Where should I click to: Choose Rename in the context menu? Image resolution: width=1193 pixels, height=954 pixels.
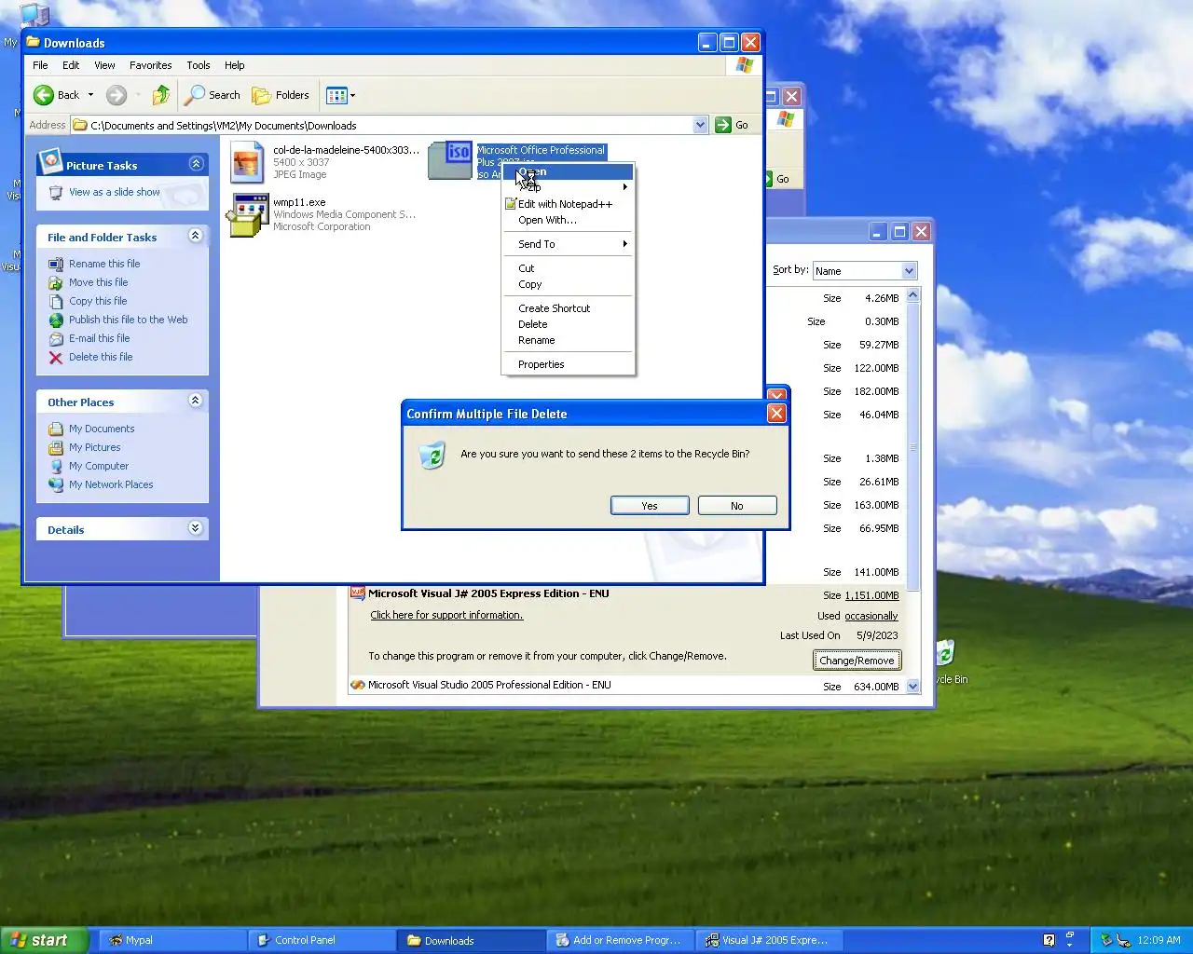pyautogui.click(x=568, y=340)
